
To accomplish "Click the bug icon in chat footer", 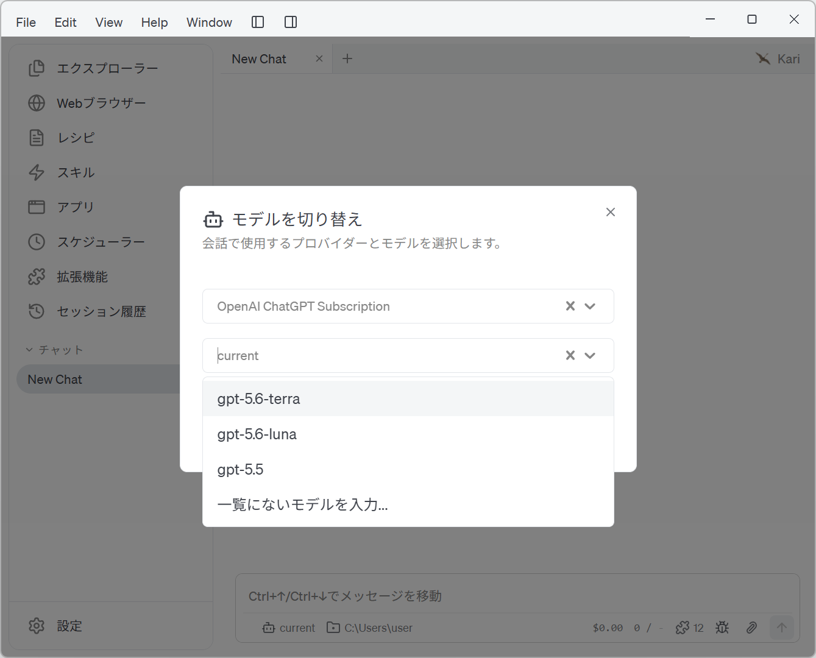I will 722,628.
